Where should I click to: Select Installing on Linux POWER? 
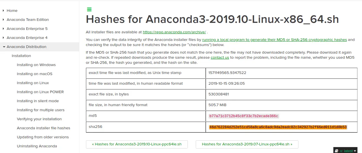click(x=40, y=92)
